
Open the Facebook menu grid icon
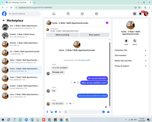(135, 14)
